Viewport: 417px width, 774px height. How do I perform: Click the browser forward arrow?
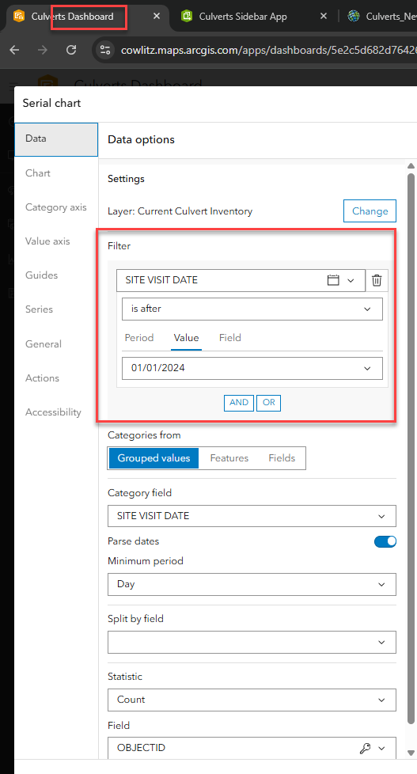43,50
